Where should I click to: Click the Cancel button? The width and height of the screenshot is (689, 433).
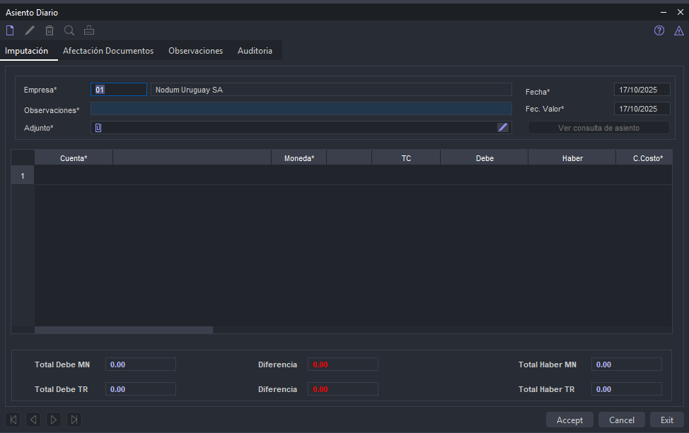[621, 420]
